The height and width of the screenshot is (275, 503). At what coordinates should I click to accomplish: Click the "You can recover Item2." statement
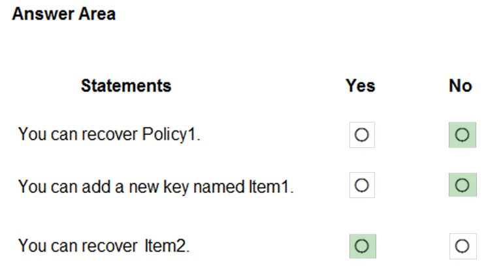104,246
